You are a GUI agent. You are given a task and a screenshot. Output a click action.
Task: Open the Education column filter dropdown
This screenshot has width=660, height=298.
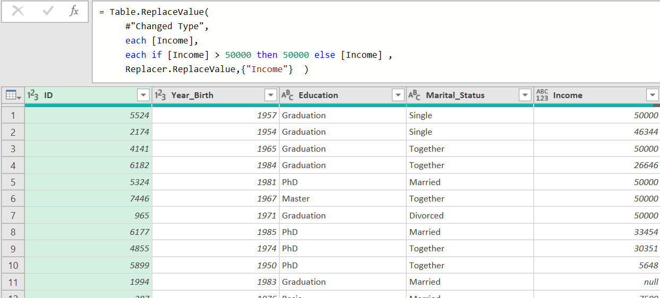click(x=398, y=95)
